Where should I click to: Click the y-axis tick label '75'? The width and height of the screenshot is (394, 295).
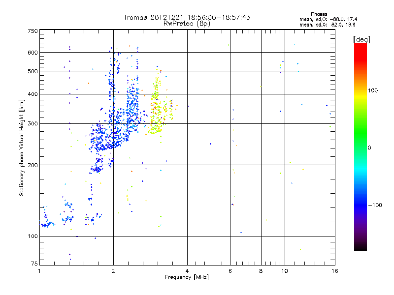(x=34, y=264)
